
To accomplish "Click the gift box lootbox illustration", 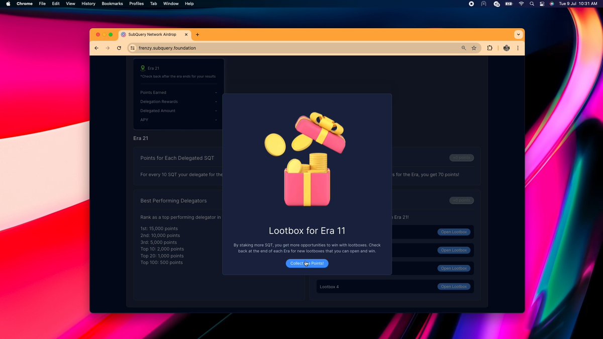I will point(306,160).
